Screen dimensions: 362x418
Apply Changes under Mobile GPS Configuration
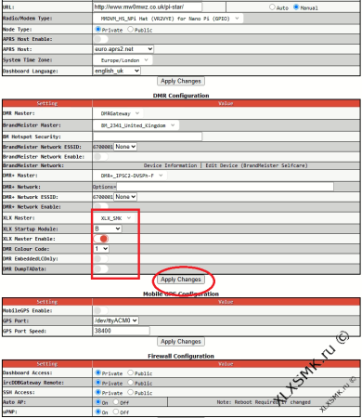pyautogui.click(x=181, y=342)
